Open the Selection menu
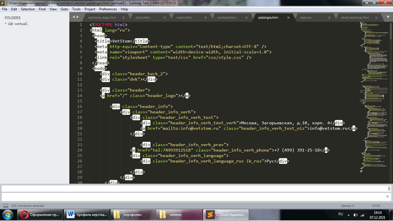Image resolution: width=393 pixels, height=221 pixels. (x=28, y=9)
